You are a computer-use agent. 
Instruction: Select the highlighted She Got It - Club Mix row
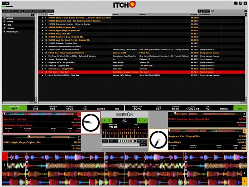(142, 72)
